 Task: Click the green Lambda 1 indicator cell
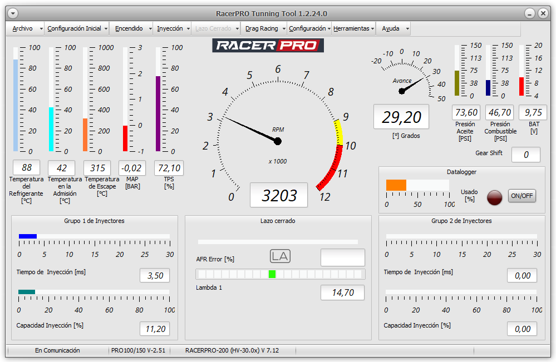[272, 274]
